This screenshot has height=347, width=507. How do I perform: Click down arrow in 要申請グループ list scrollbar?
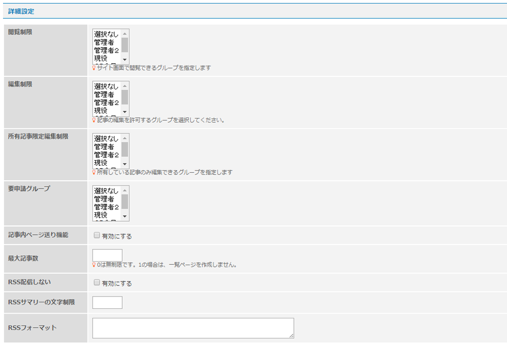(x=125, y=216)
